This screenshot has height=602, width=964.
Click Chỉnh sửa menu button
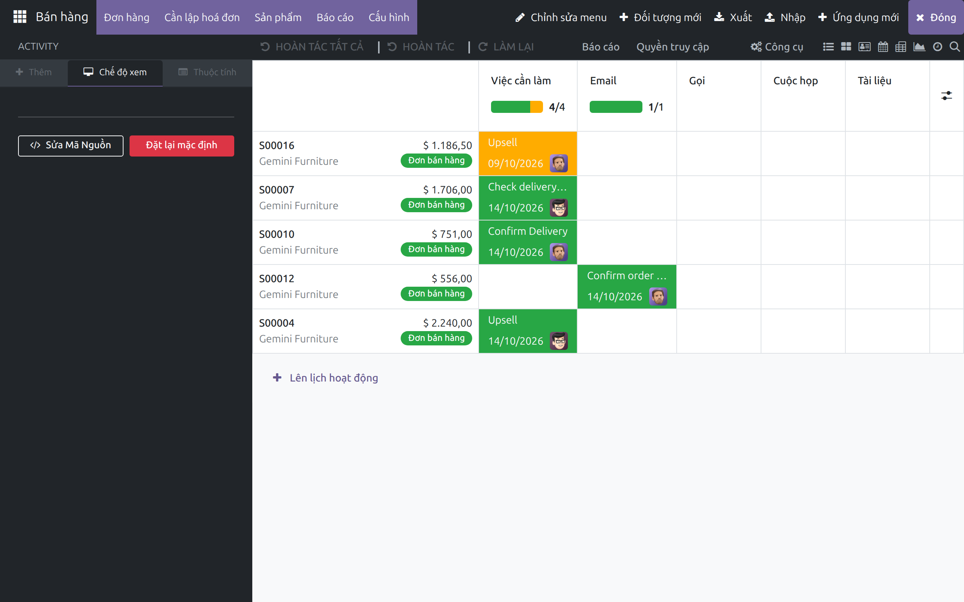point(560,17)
